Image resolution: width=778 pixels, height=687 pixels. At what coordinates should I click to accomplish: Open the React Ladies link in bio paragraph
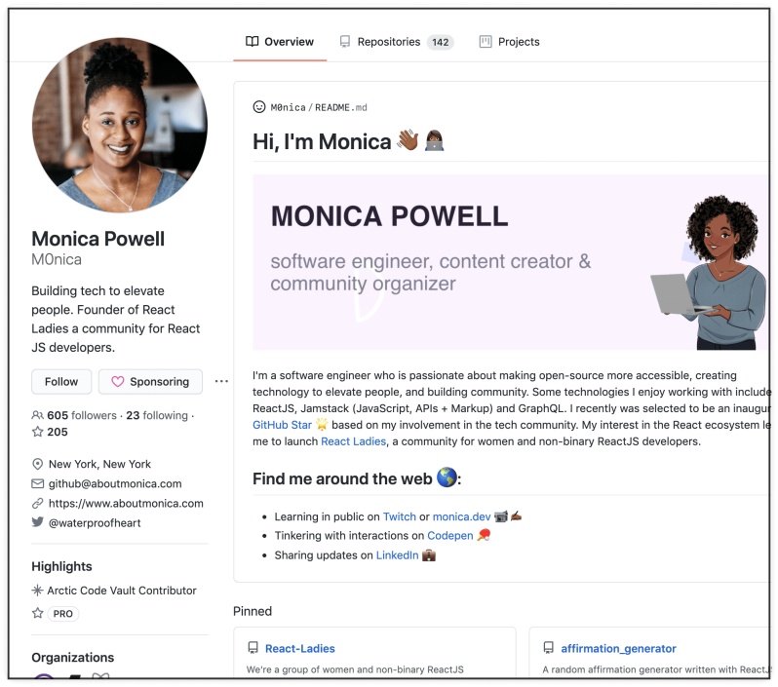(353, 441)
